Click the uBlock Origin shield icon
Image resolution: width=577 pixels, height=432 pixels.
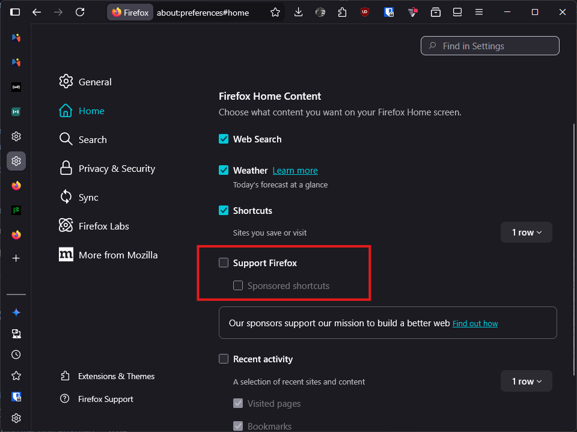coord(365,12)
